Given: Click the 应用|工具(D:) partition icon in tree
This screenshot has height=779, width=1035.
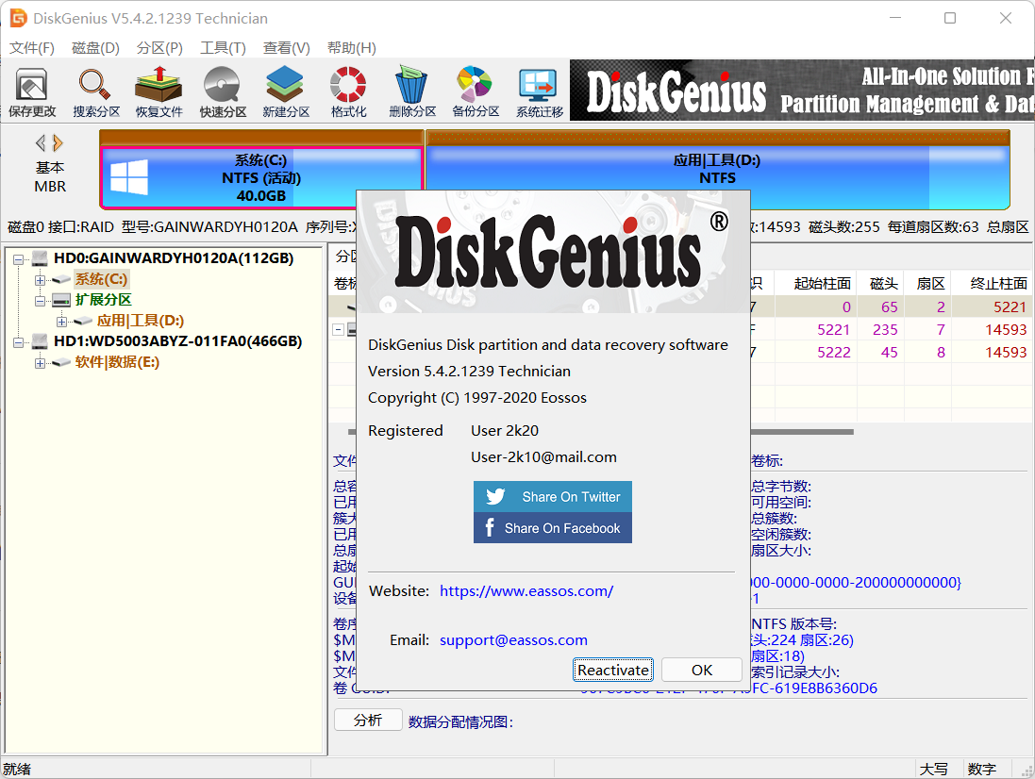Looking at the screenshot, I should pos(83,322).
